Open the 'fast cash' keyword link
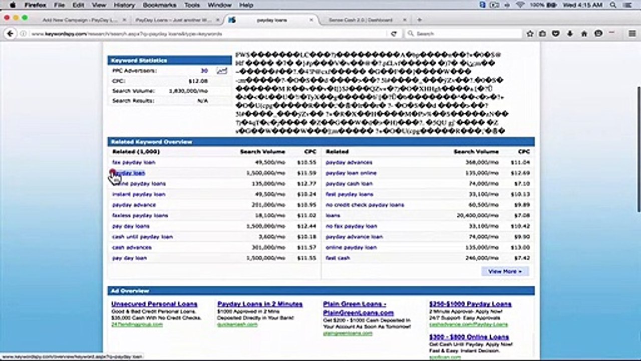Screen dimensions: 641x361 point(338,258)
